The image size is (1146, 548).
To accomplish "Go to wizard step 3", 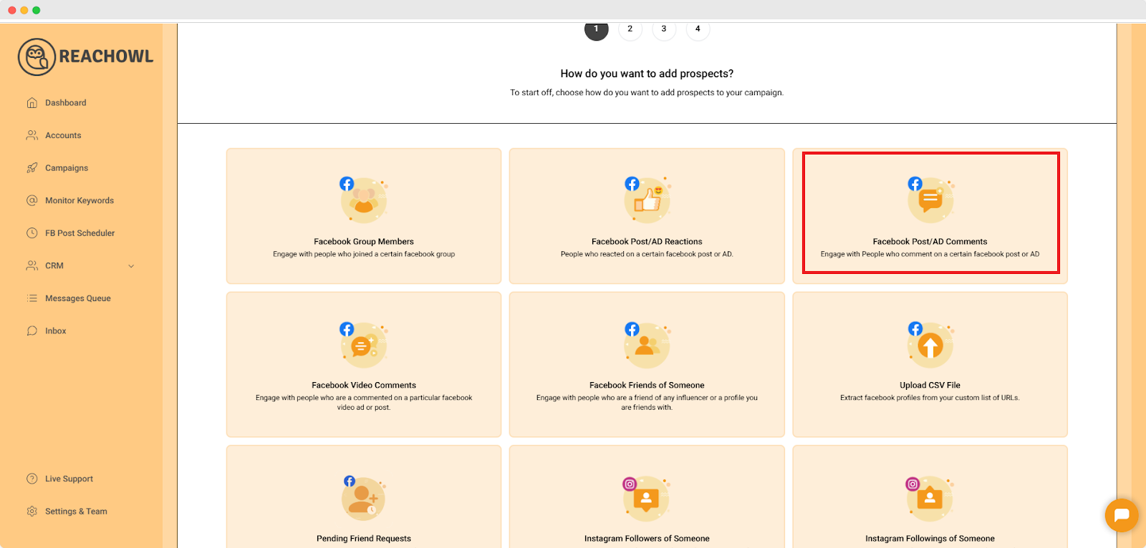I will 664,29.
